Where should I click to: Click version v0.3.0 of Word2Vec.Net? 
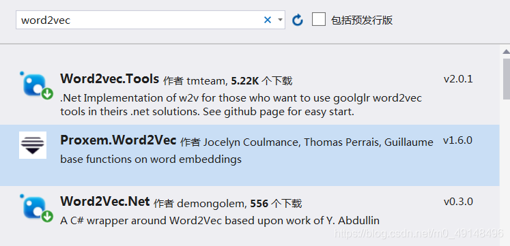(458, 202)
